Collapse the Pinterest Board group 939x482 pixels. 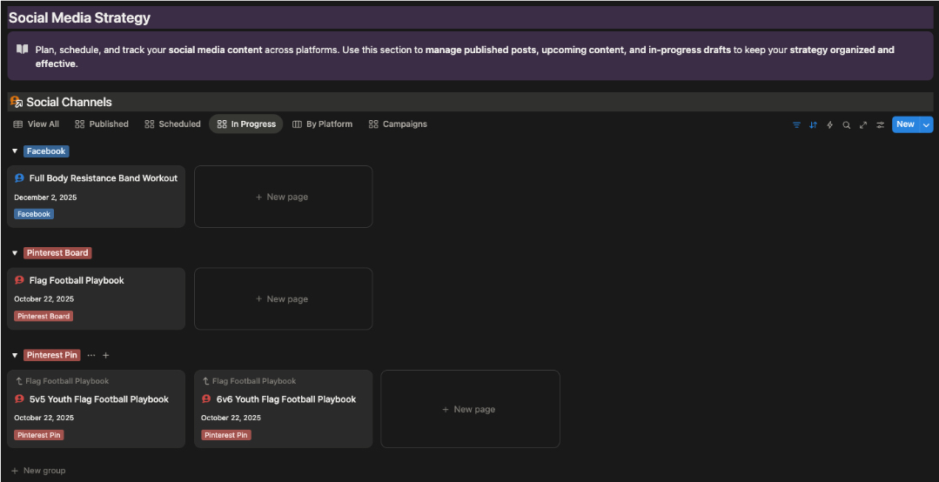(15, 253)
